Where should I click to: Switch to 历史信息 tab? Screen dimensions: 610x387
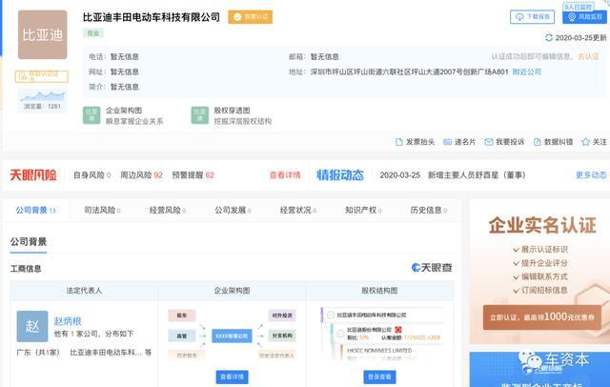coord(428,211)
